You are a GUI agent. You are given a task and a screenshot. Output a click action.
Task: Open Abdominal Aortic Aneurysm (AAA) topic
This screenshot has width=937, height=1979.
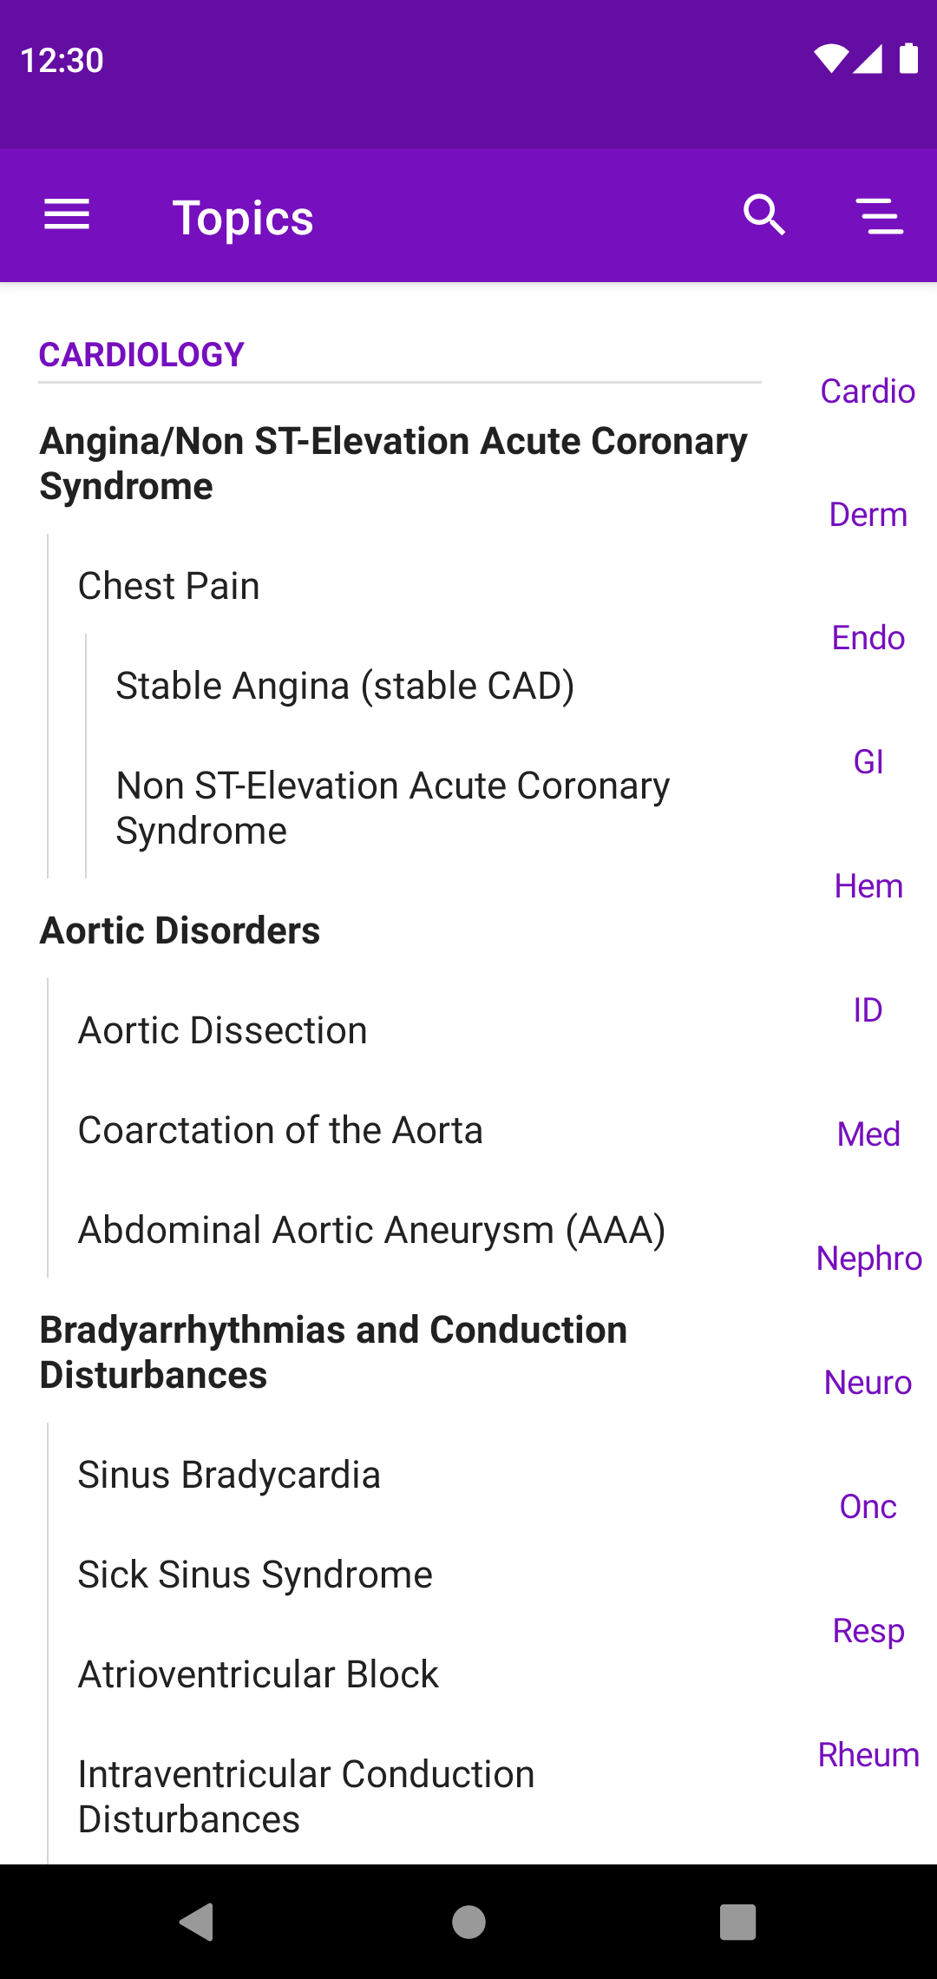tap(372, 1230)
